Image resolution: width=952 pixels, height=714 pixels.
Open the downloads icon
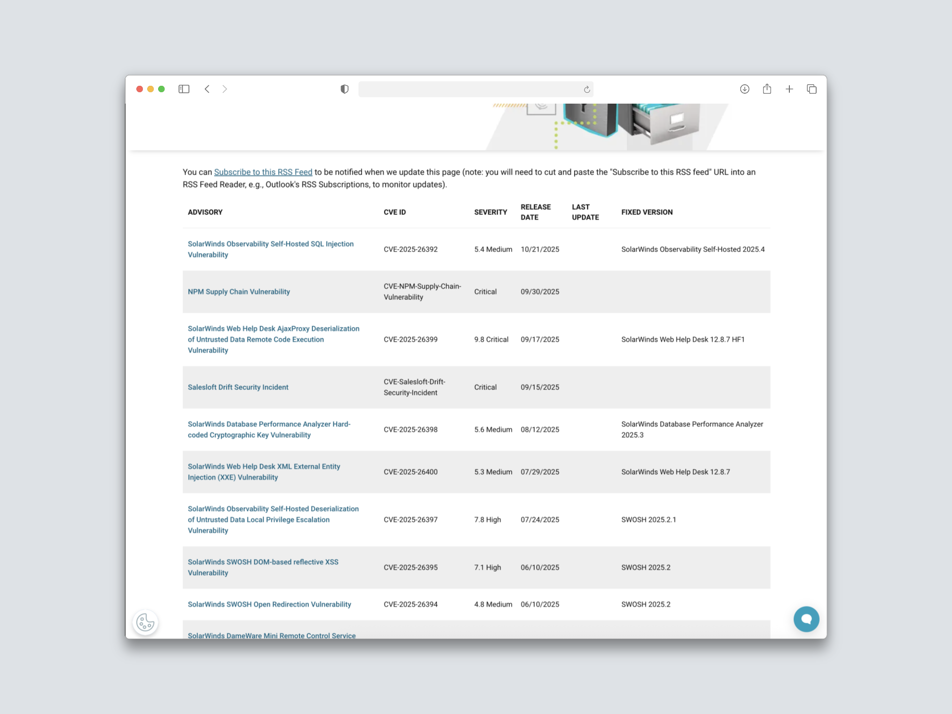pos(744,89)
